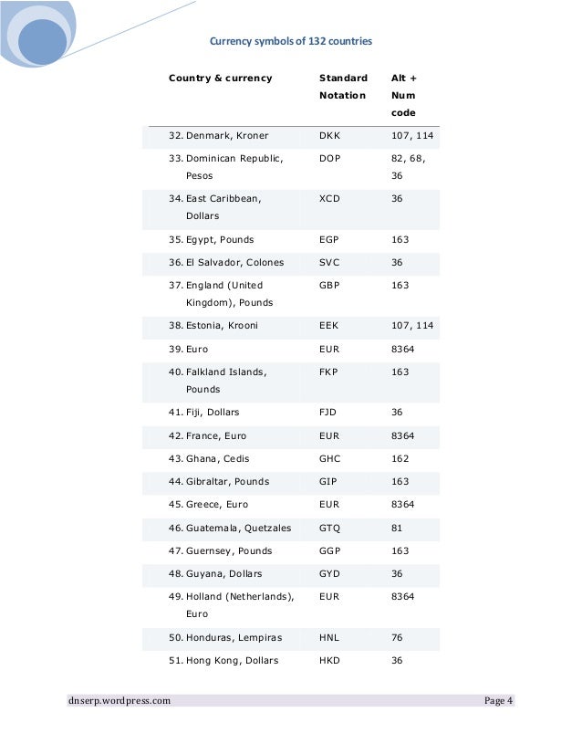This screenshot has width=582, height=754.
Task: Select the Guatemala, Quetzales entry
Action: (x=238, y=528)
